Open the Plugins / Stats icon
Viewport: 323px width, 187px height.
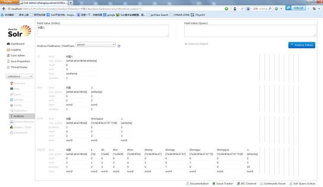(11, 127)
